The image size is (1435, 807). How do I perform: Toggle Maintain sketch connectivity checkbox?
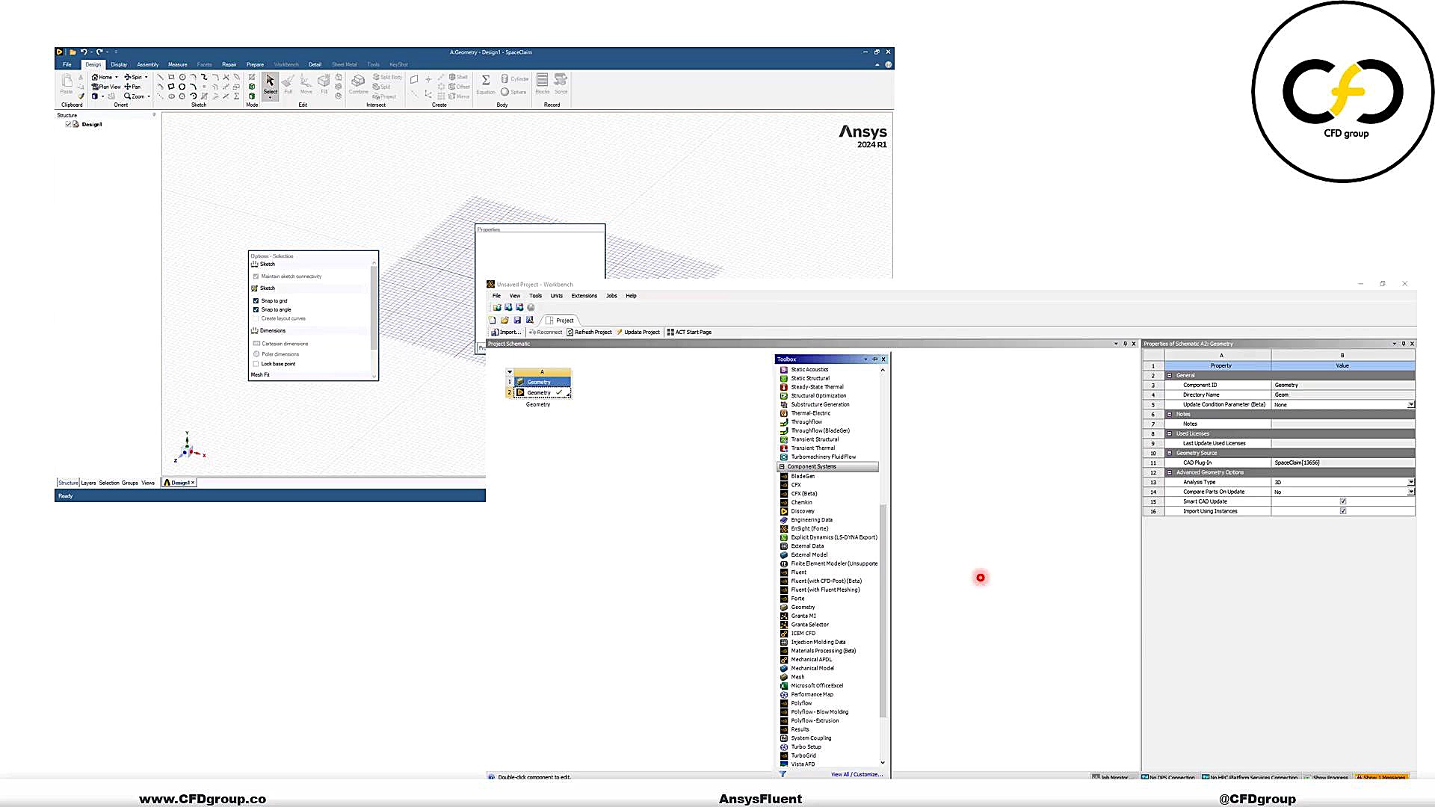256,276
